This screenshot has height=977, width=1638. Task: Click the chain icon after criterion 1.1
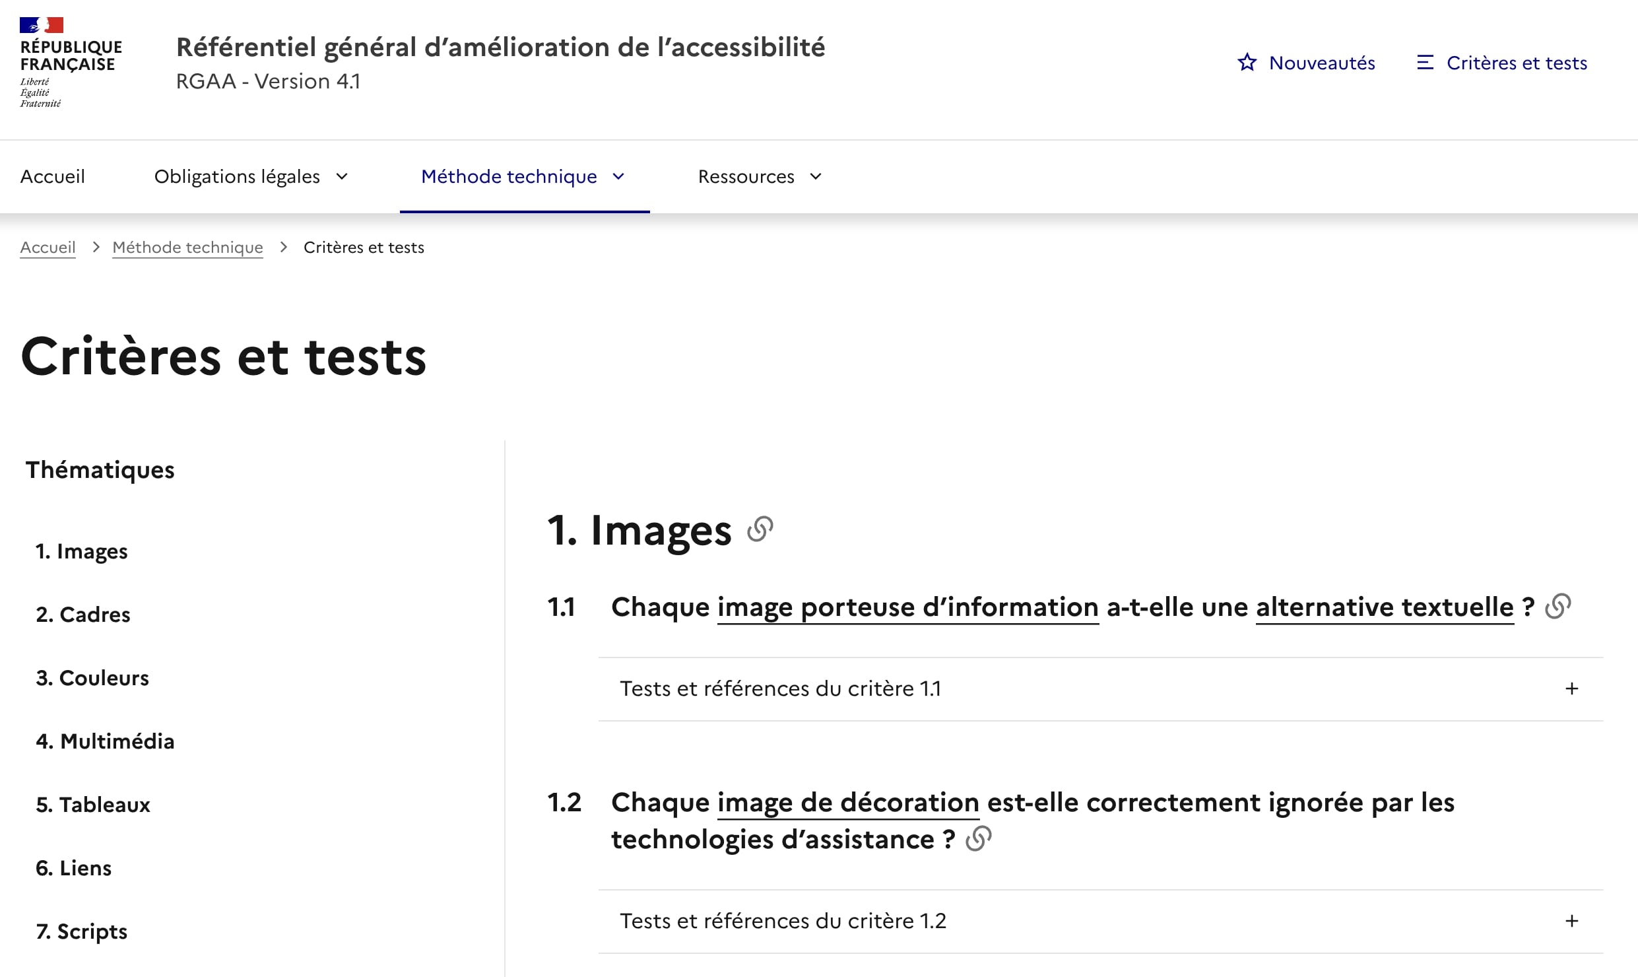(x=1559, y=605)
